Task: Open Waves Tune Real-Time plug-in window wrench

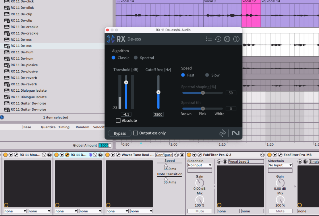Action: [118, 155]
